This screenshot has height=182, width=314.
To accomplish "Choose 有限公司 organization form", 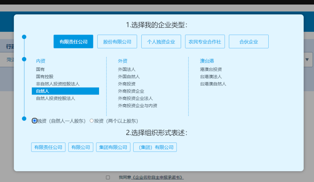I will [x=81, y=147].
